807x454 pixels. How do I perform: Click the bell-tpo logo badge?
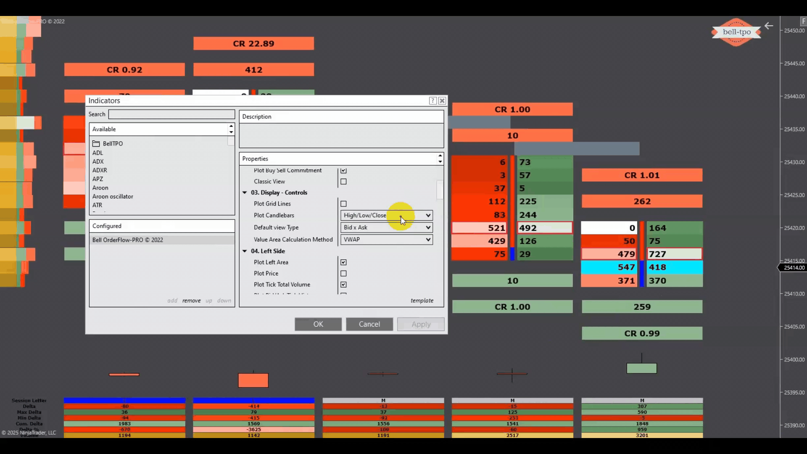(x=736, y=32)
